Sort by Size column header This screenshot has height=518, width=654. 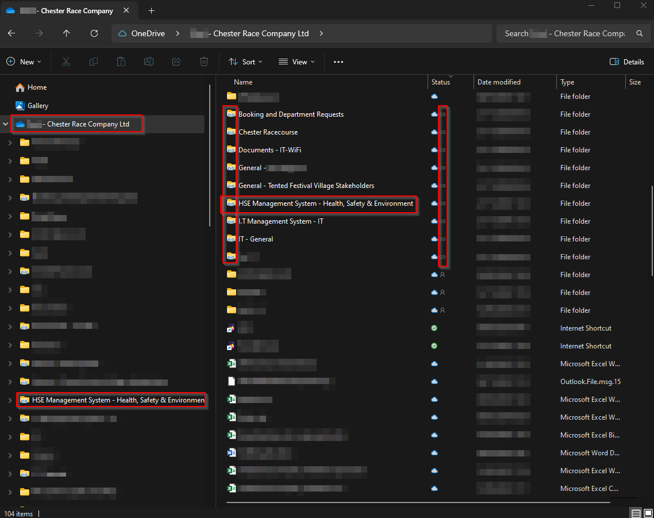coord(635,82)
